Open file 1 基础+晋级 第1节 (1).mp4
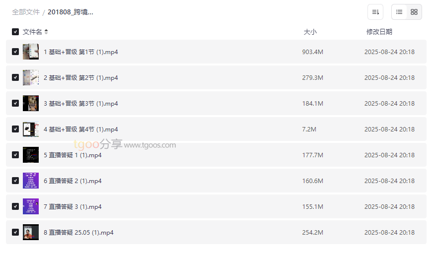The width and height of the screenshot is (434, 255). (x=80, y=52)
